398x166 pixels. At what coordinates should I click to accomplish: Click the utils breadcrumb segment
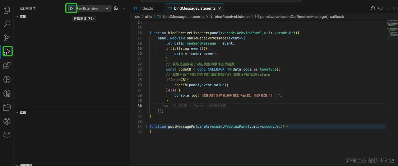click(149, 17)
